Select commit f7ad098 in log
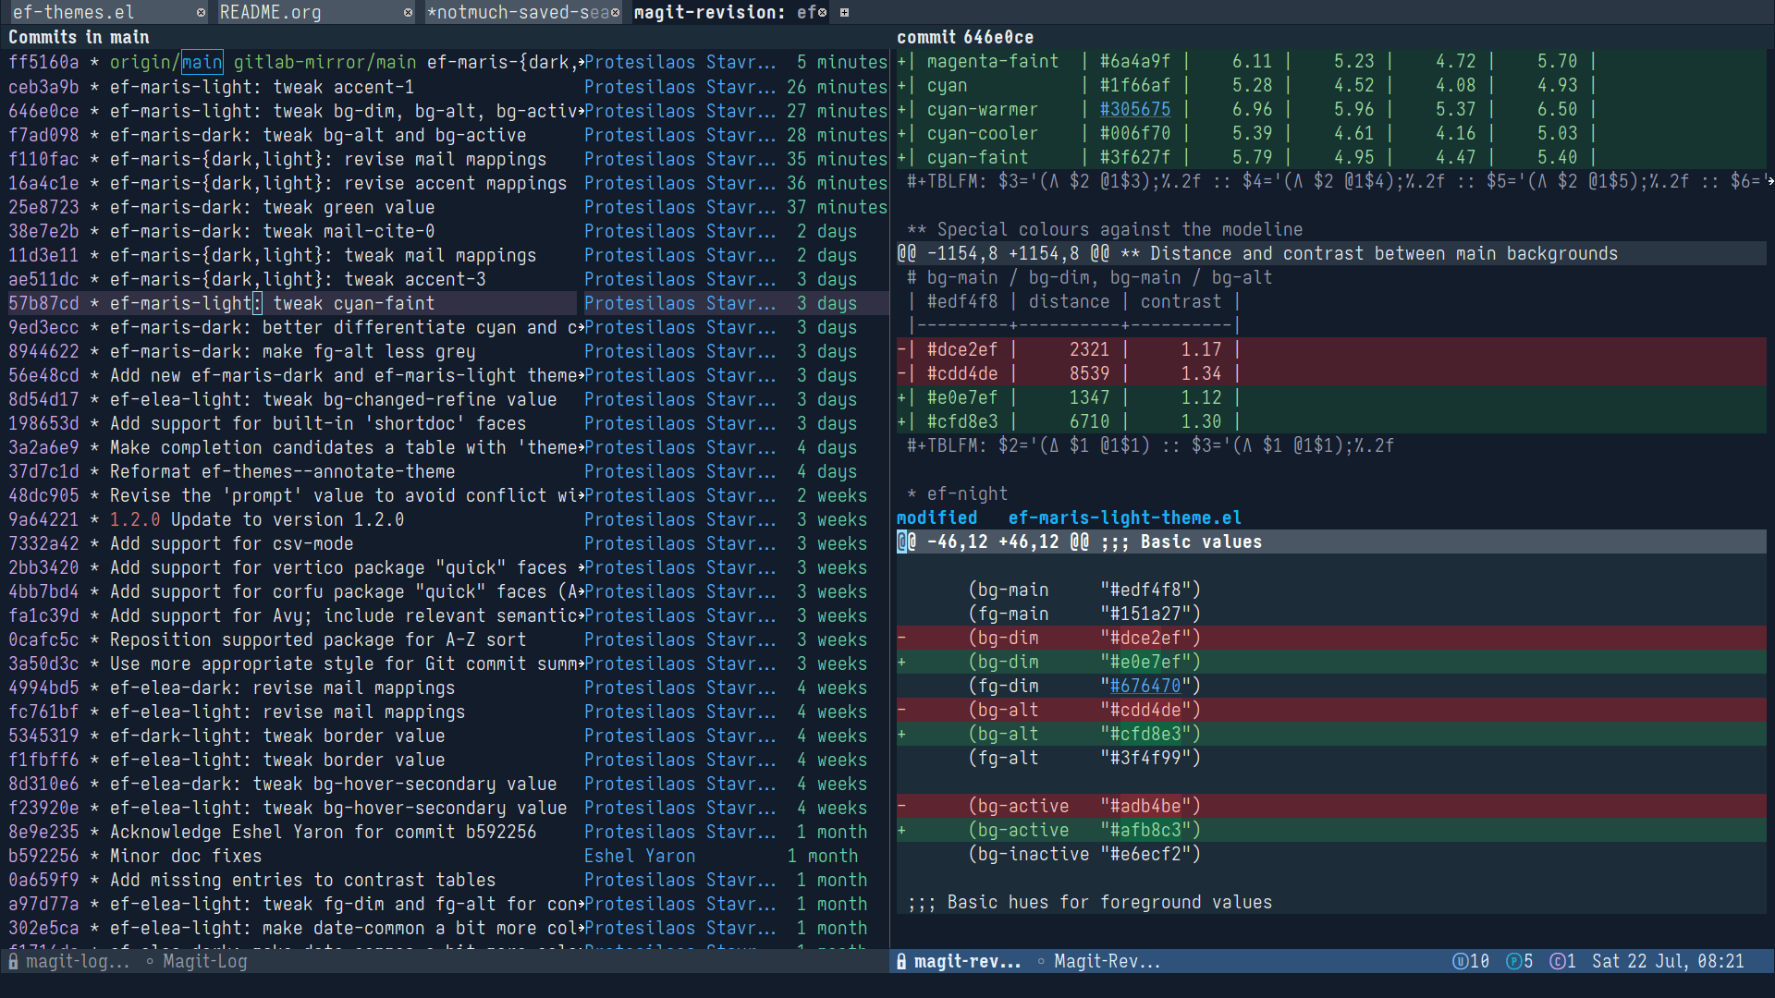Image resolution: width=1775 pixels, height=998 pixels. 447,135
